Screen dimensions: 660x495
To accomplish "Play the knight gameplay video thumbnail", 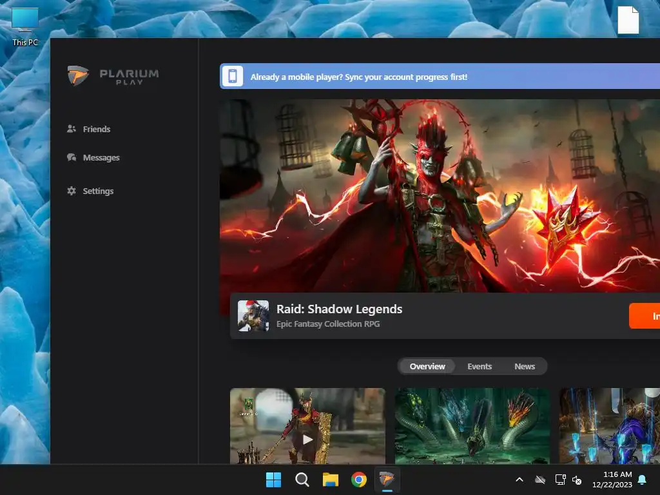I will pos(307,426).
